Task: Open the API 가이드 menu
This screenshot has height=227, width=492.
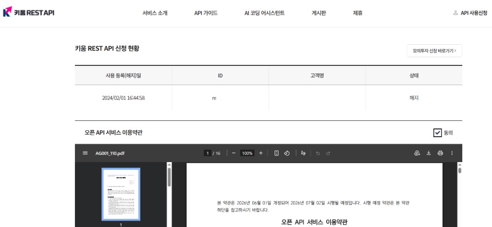Action: 206,13
